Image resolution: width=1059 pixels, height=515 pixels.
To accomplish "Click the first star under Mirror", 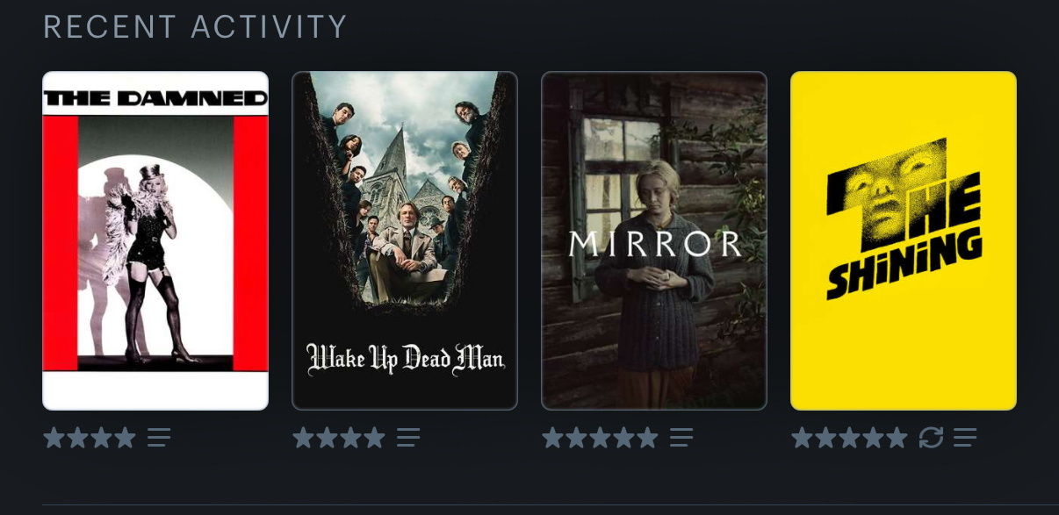I will coord(553,437).
